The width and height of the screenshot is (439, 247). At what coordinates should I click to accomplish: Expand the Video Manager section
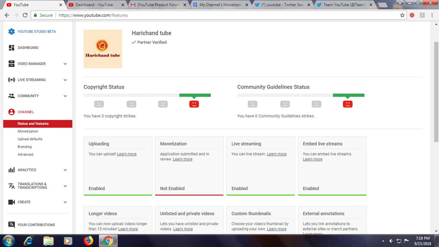pos(65,64)
